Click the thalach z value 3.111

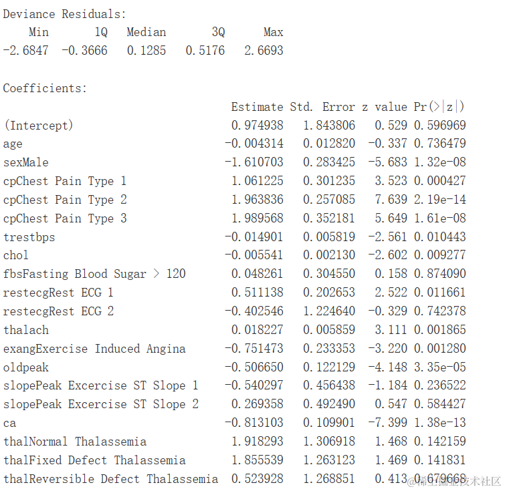[x=391, y=330]
